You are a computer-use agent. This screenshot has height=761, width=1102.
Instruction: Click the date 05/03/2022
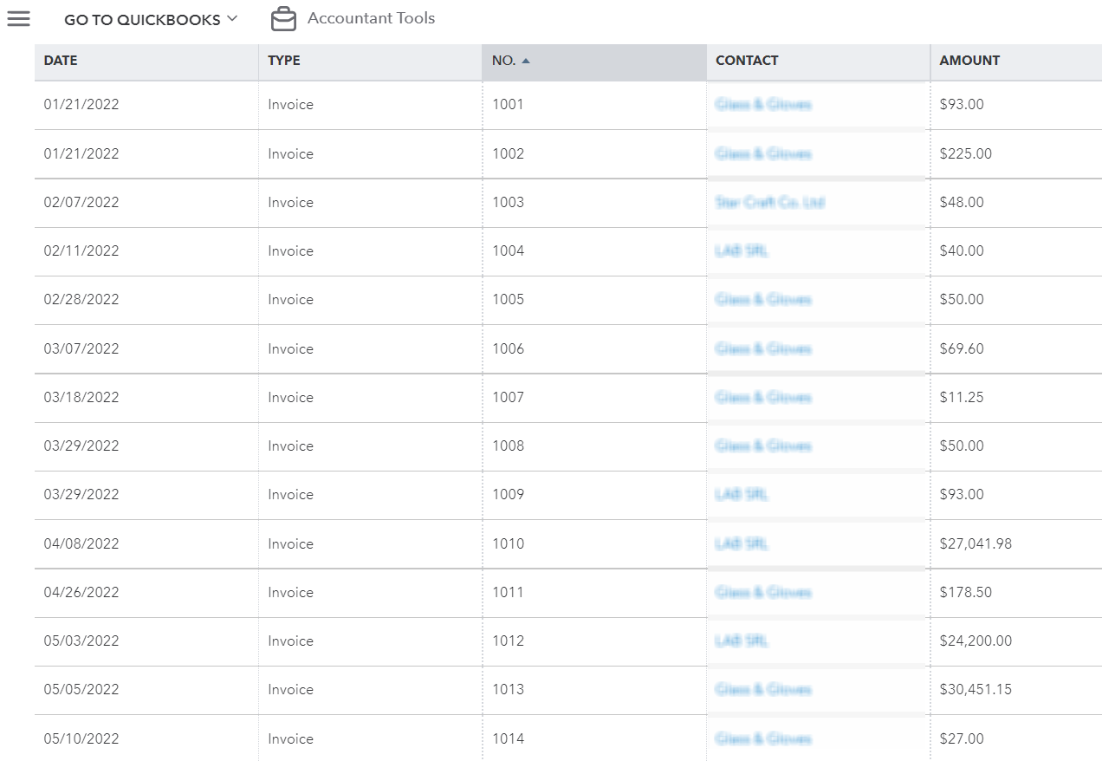coord(81,641)
